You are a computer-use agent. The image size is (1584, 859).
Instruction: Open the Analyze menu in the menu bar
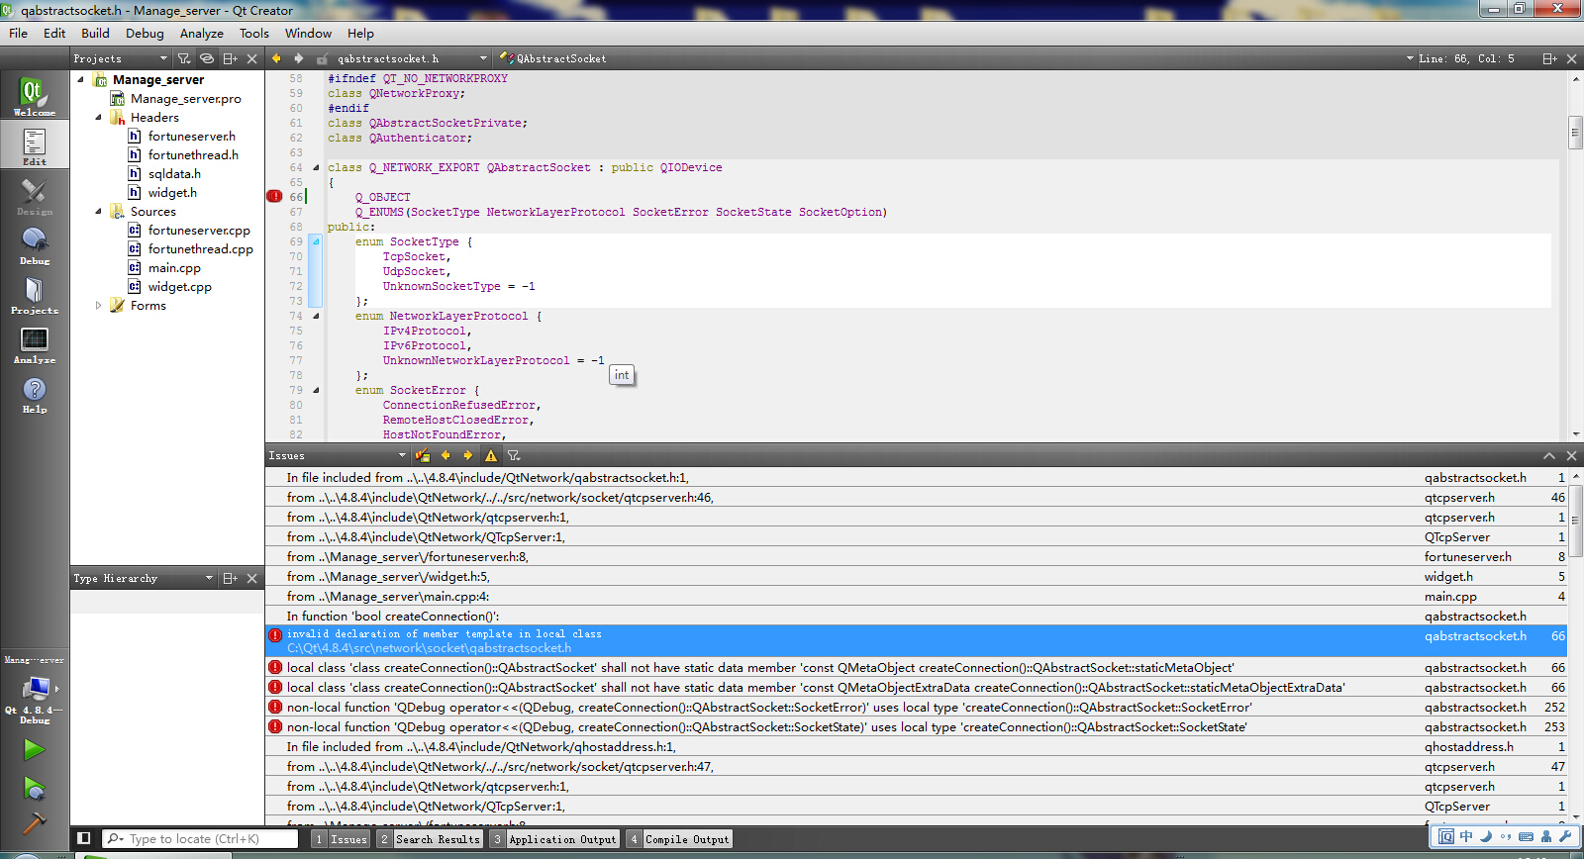(x=201, y=33)
